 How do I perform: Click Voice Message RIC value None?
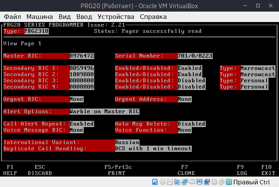click(x=76, y=130)
